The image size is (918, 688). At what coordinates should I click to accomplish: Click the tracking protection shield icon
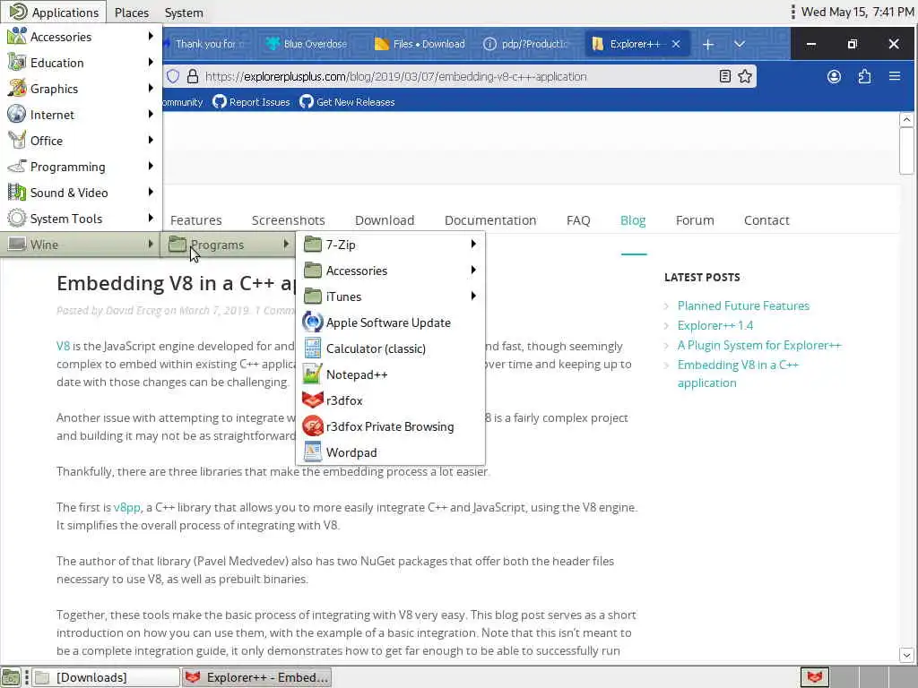(173, 77)
